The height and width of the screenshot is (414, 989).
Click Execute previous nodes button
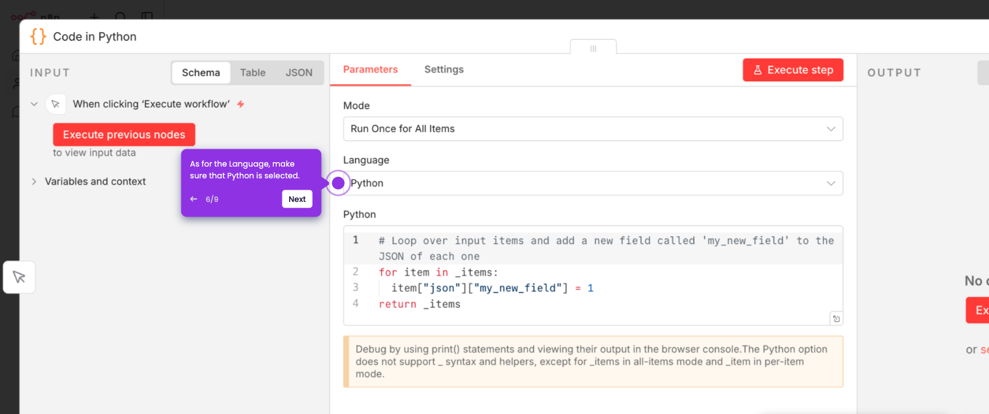[x=124, y=135]
